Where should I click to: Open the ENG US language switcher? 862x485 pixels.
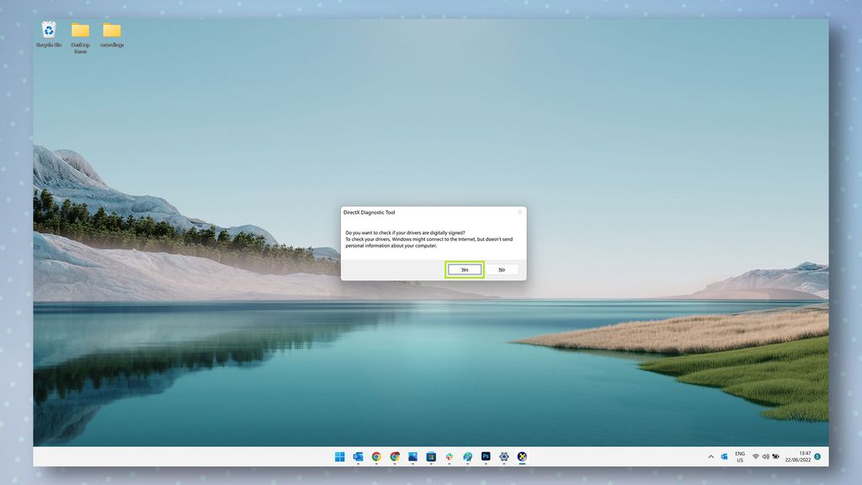(x=741, y=456)
